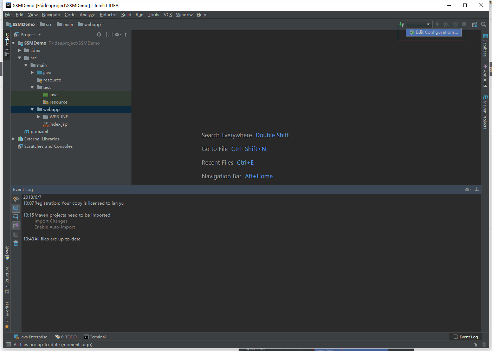
Task: Open the Refactor menu
Action: 108,15
